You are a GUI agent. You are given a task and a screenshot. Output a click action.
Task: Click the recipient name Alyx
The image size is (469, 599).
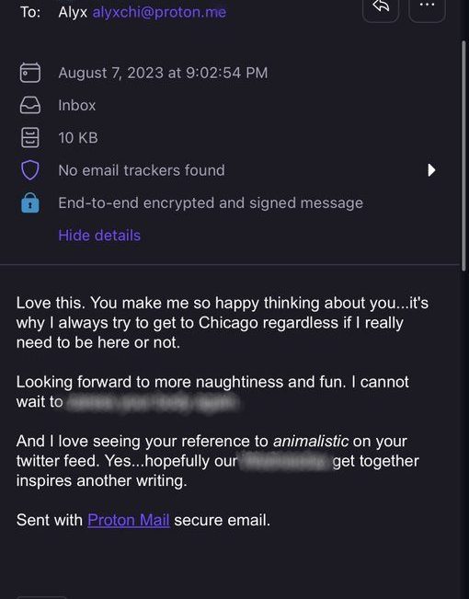[x=73, y=12]
